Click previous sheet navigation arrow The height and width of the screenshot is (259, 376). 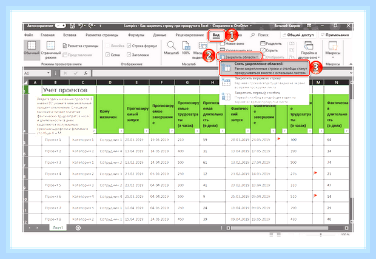point(30,228)
